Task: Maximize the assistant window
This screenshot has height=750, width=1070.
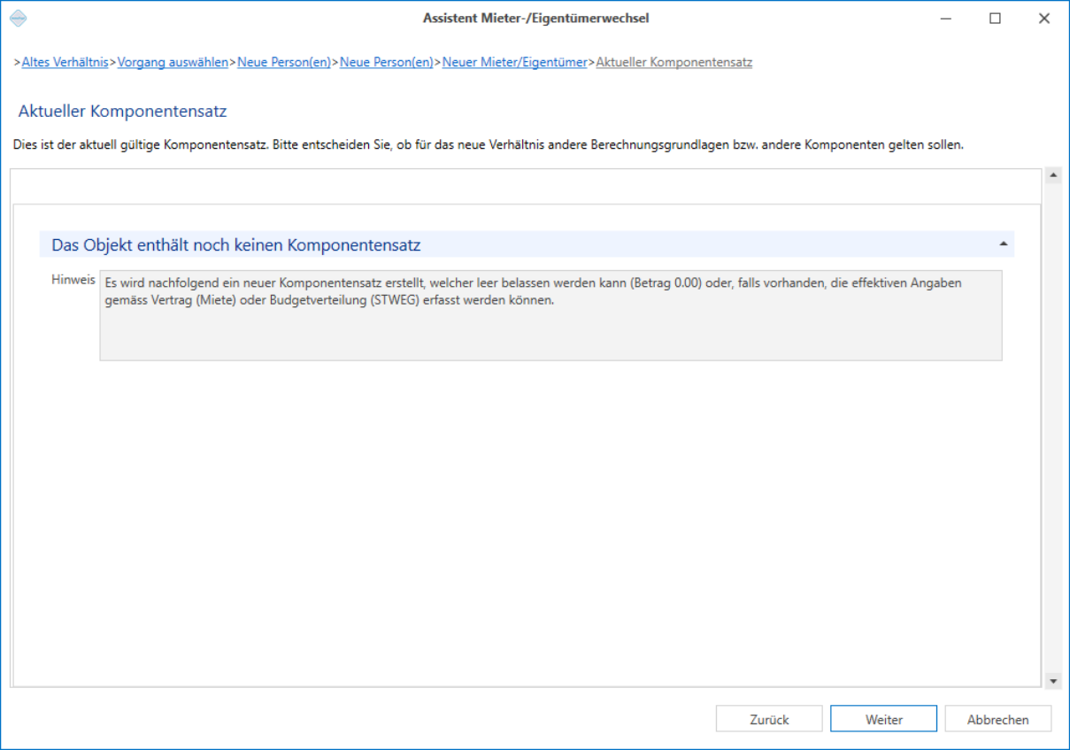Action: point(995,18)
